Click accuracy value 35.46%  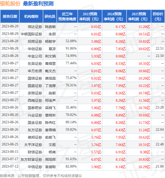click(x=71, y=108)
